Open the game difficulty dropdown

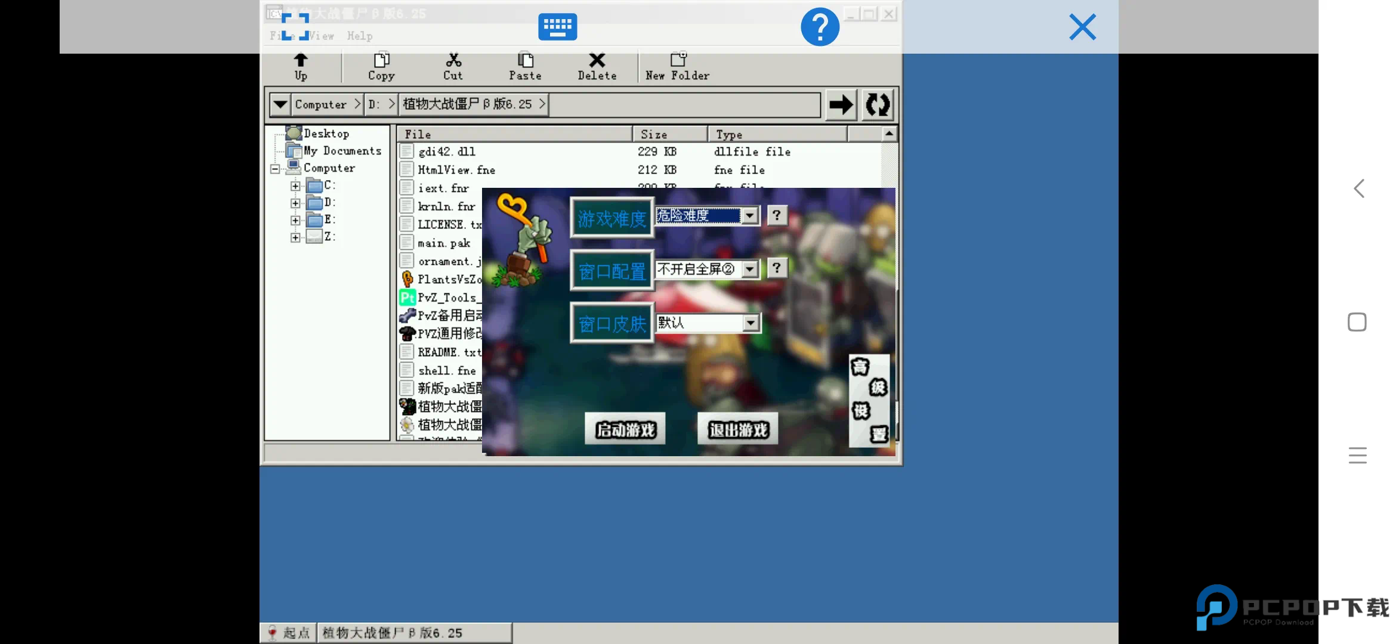[750, 215]
